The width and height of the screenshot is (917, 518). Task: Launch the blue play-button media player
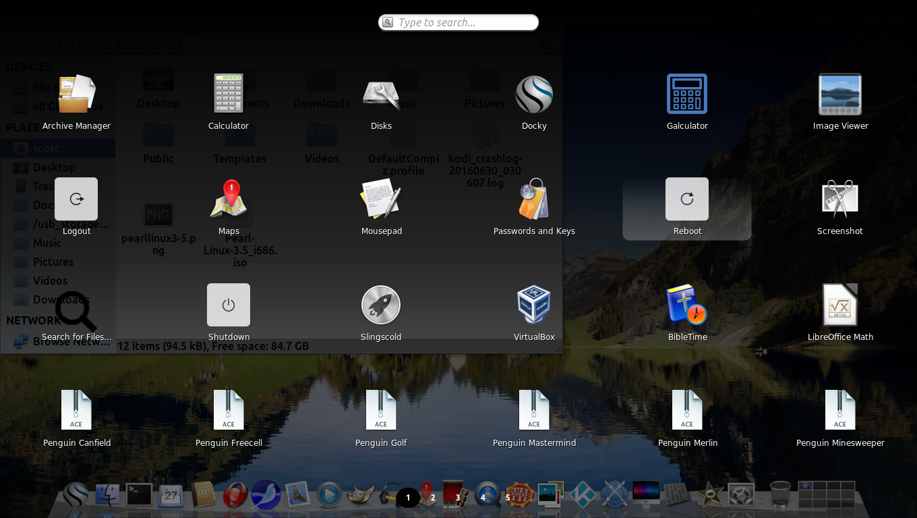[329, 496]
